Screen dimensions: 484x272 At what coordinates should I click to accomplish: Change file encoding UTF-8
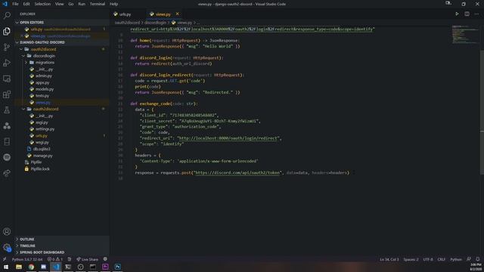pos(428,259)
